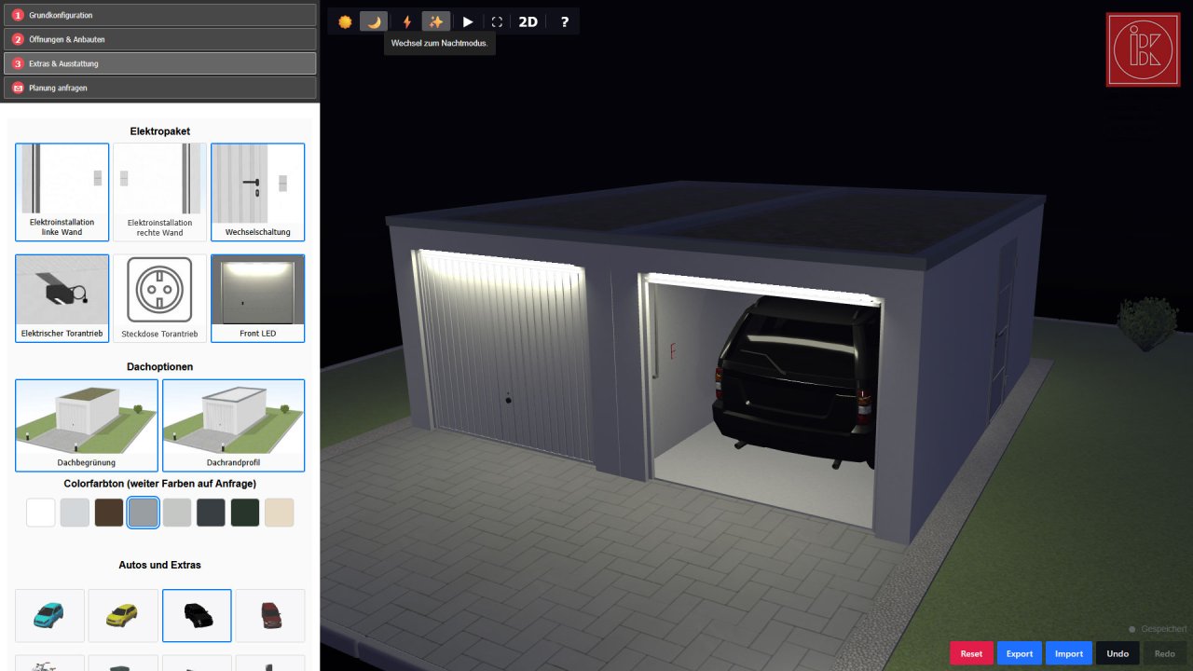The image size is (1193, 671).
Task: Click the moon night-mode icon
Action: pyautogui.click(x=374, y=21)
